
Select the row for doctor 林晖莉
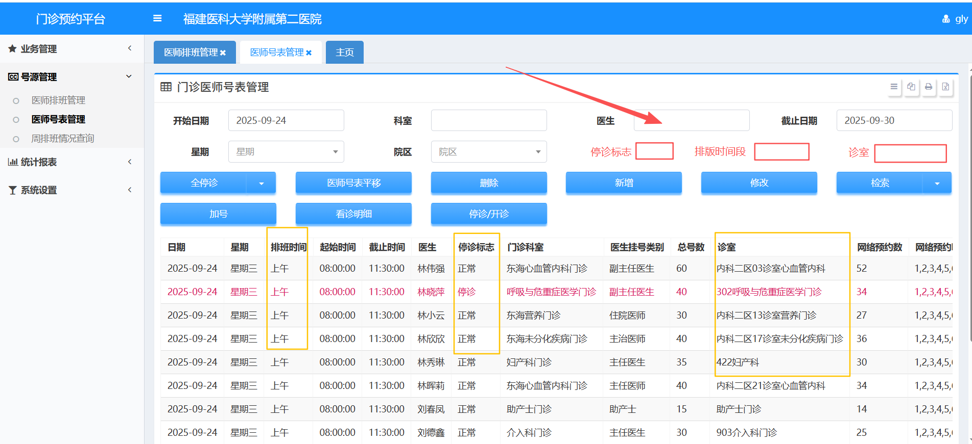click(556, 385)
